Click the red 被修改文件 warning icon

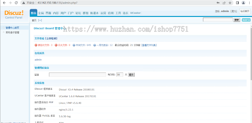tap(36, 45)
